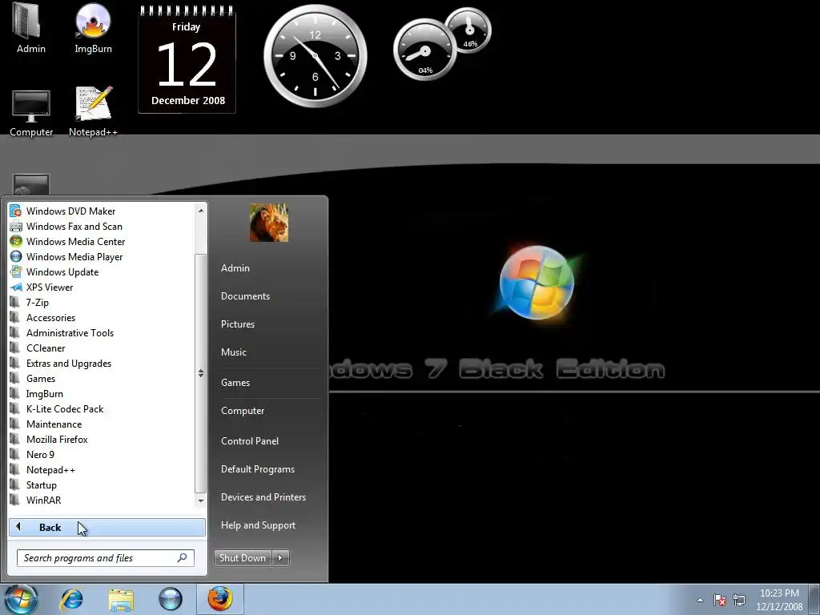Image resolution: width=820 pixels, height=615 pixels.
Task: Open Default Programs
Action: click(258, 469)
